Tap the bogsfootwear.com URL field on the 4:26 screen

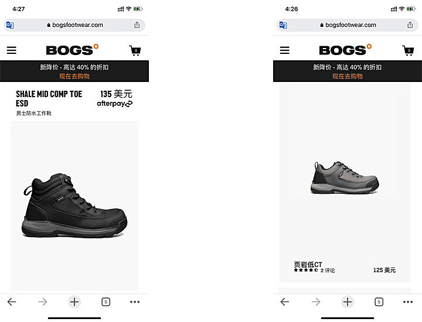pyautogui.click(x=348, y=25)
